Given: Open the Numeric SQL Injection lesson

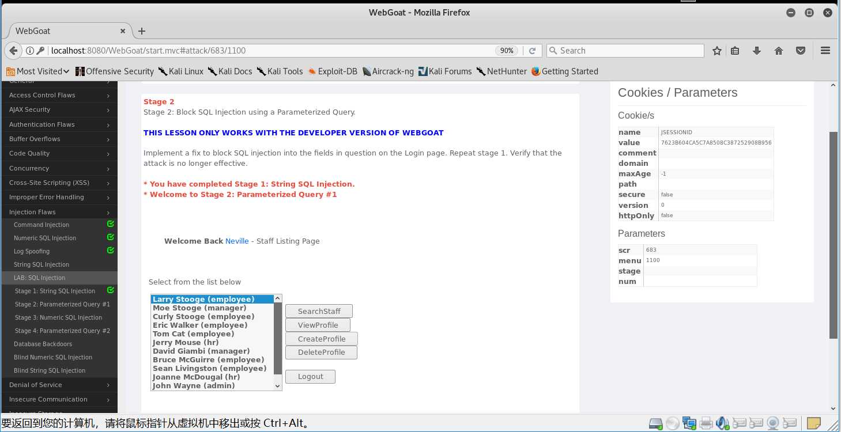Looking at the screenshot, I should [x=45, y=238].
